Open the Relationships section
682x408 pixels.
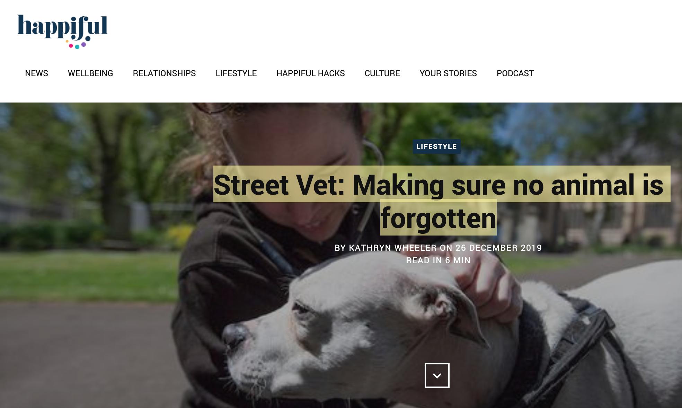(164, 73)
